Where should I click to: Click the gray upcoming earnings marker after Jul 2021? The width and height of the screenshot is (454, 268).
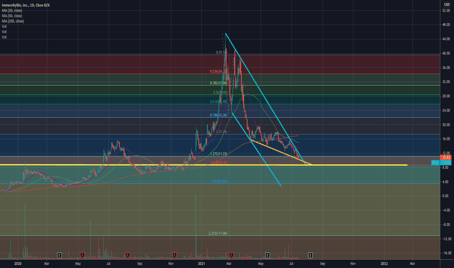[310, 255]
